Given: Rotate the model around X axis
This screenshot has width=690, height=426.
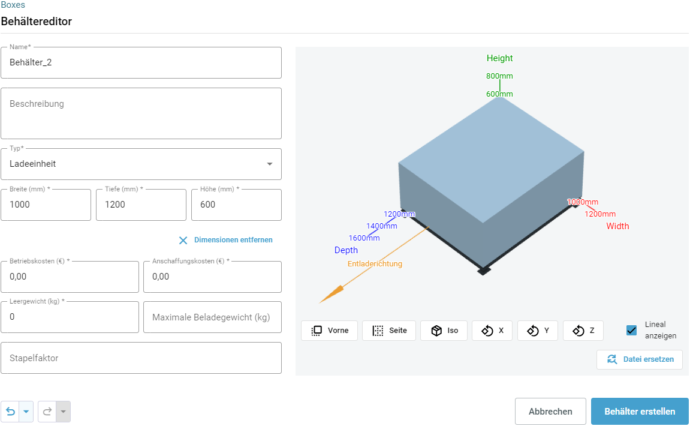Looking at the screenshot, I should [492, 331].
